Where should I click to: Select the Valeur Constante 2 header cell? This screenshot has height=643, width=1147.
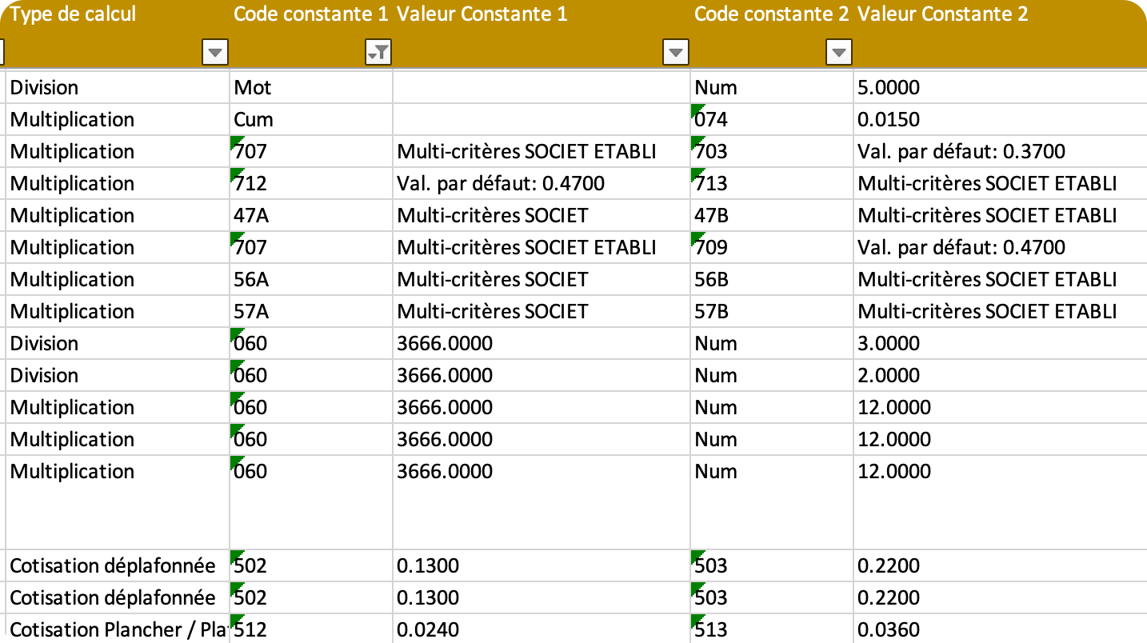tap(942, 14)
